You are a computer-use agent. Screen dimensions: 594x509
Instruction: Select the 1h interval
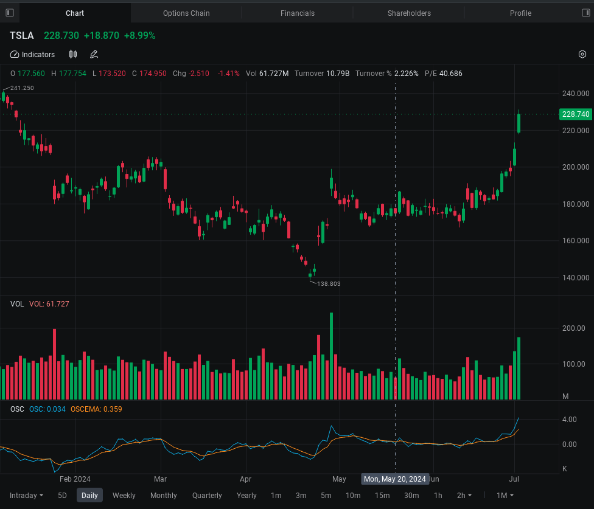tap(438, 496)
